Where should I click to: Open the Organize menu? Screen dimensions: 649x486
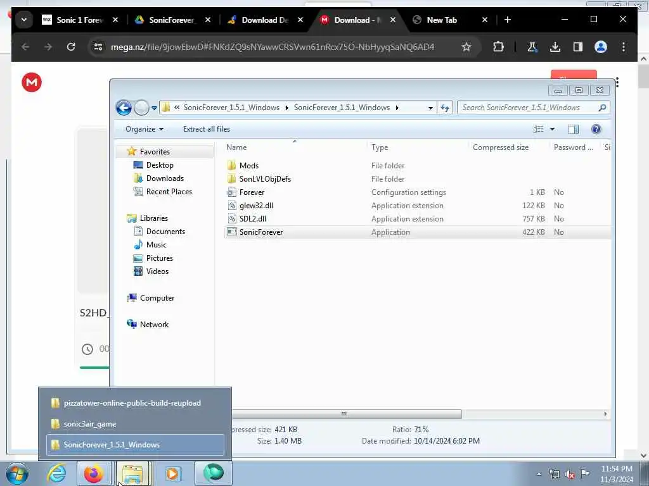(x=145, y=129)
